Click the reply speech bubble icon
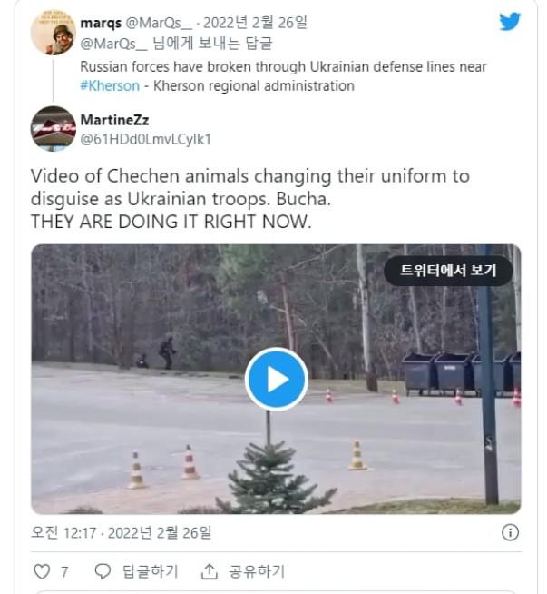 103,571
